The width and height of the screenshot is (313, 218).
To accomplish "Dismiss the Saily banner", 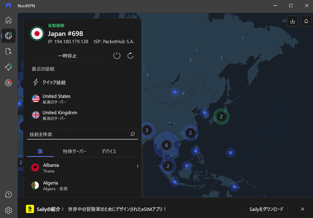I will [303, 209].
